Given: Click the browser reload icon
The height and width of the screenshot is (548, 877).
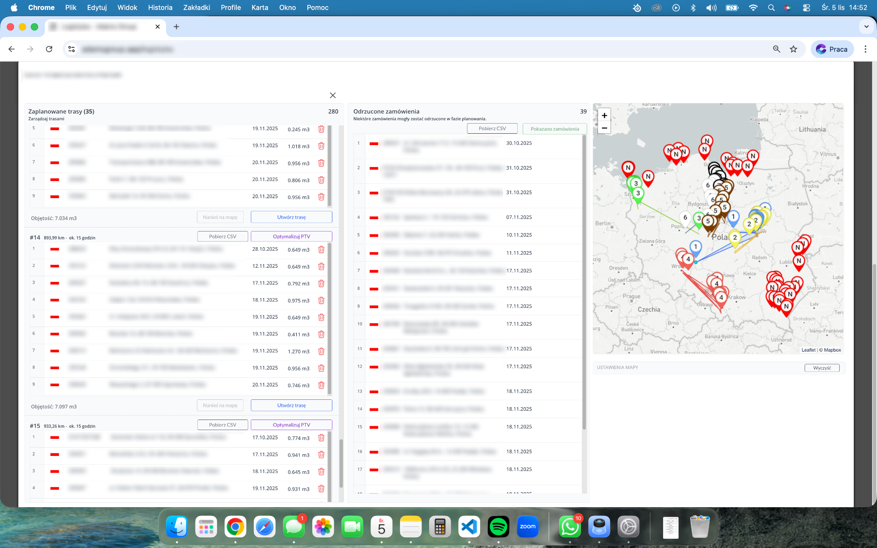Looking at the screenshot, I should pos(49,49).
